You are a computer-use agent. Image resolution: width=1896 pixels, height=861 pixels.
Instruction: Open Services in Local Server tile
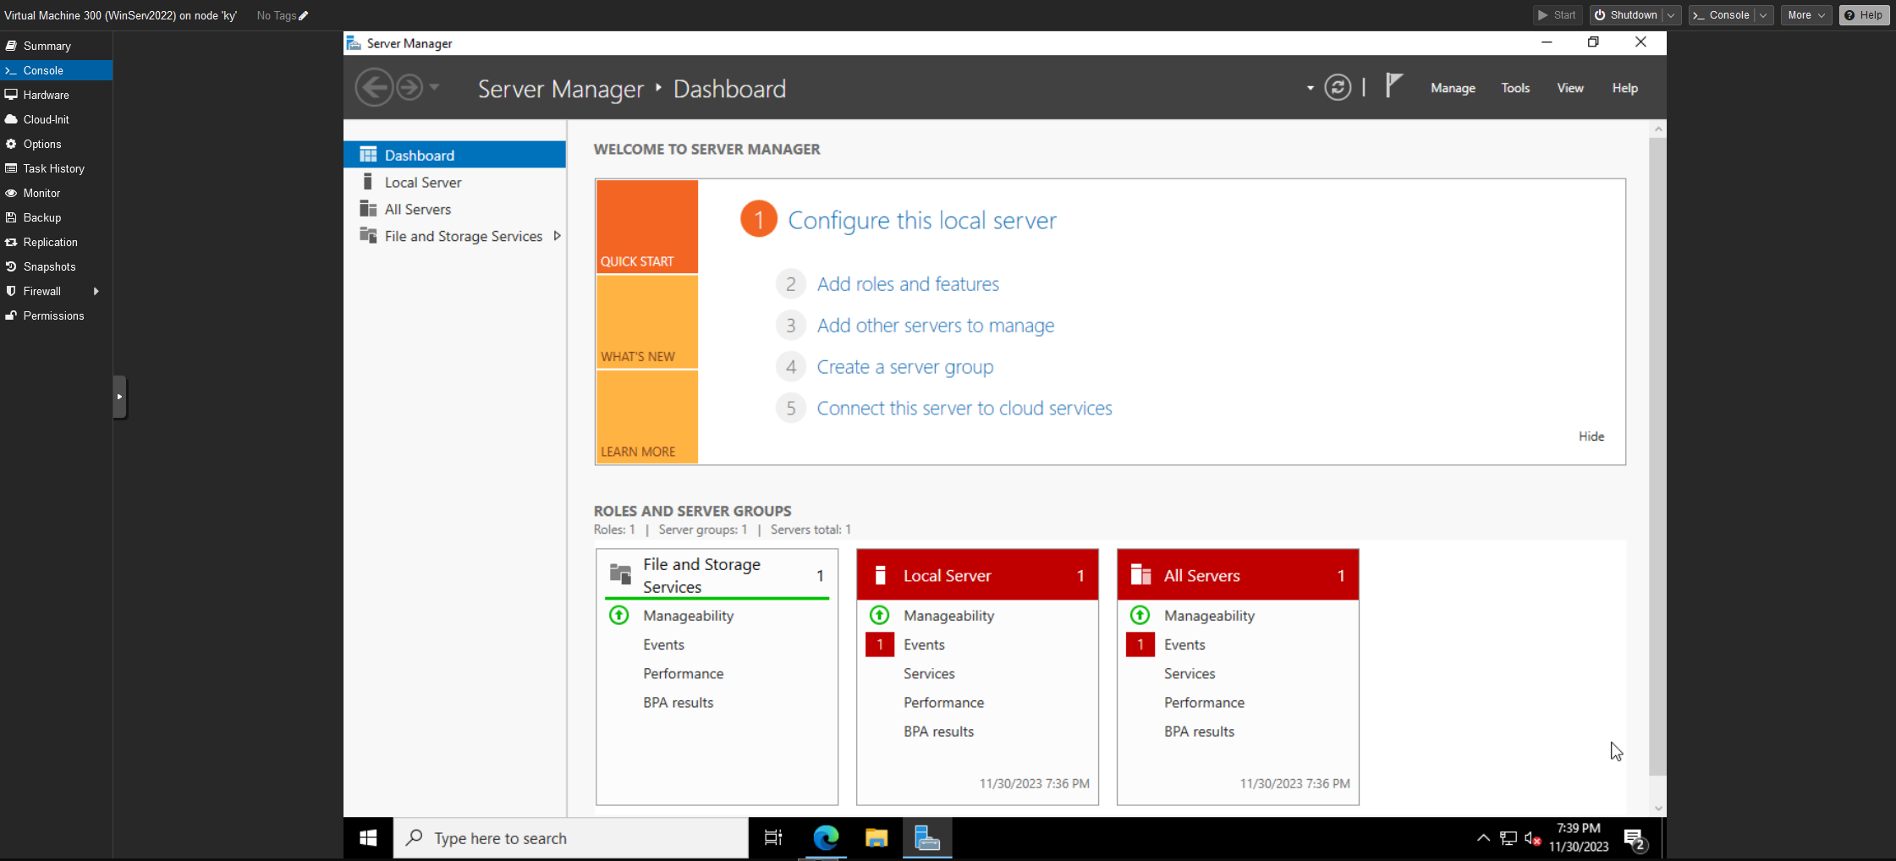coord(929,674)
